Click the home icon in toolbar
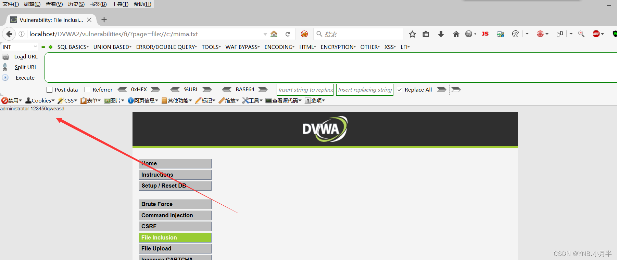617x260 pixels. (x=456, y=34)
